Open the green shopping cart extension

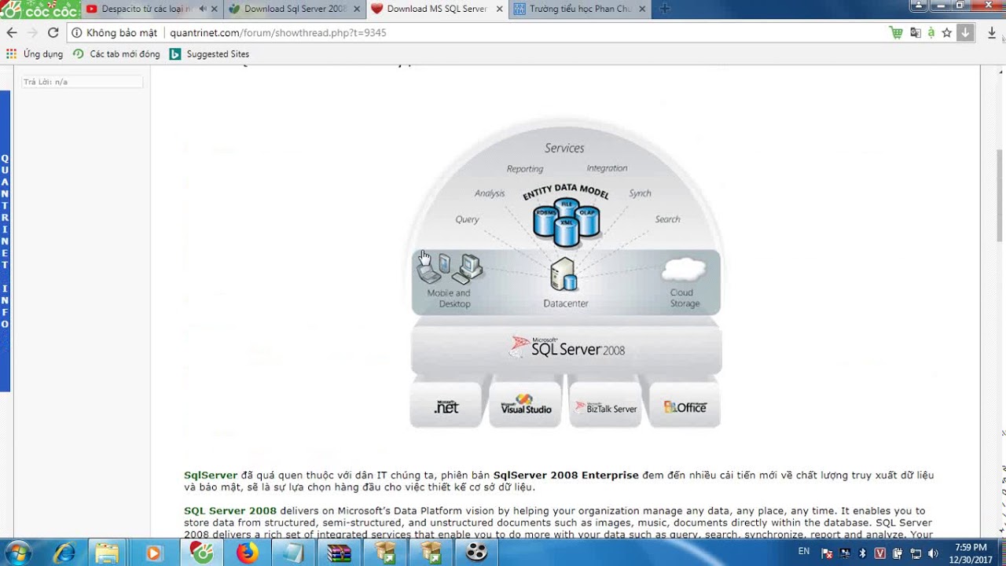click(896, 32)
